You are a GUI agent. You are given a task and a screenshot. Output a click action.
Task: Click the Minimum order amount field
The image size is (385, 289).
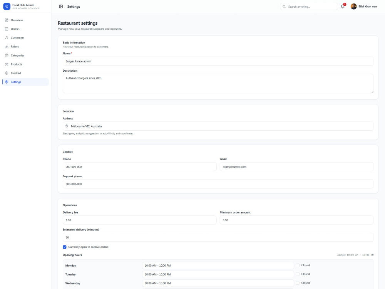(296, 220)
